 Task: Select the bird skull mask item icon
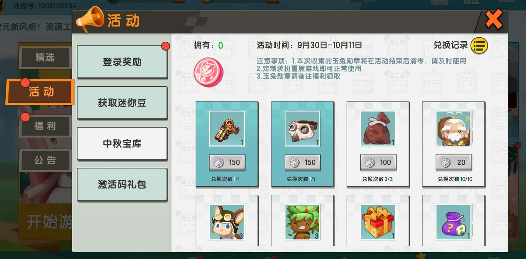coord(302,129)
